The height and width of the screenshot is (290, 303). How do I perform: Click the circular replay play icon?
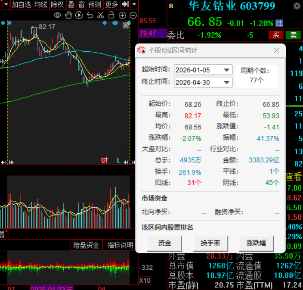click(79, 15)
